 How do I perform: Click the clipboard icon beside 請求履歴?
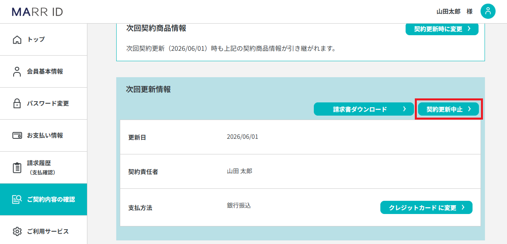coord(17,168)
